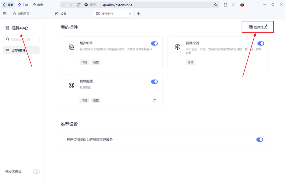Delete 截屏搜题 with the trash icon

pos(155,101)
